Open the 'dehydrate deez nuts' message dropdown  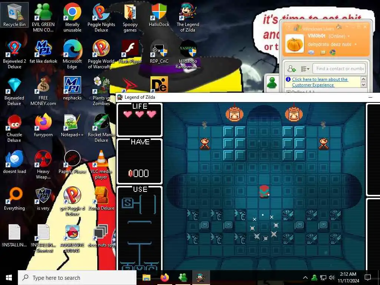(356, 45)
